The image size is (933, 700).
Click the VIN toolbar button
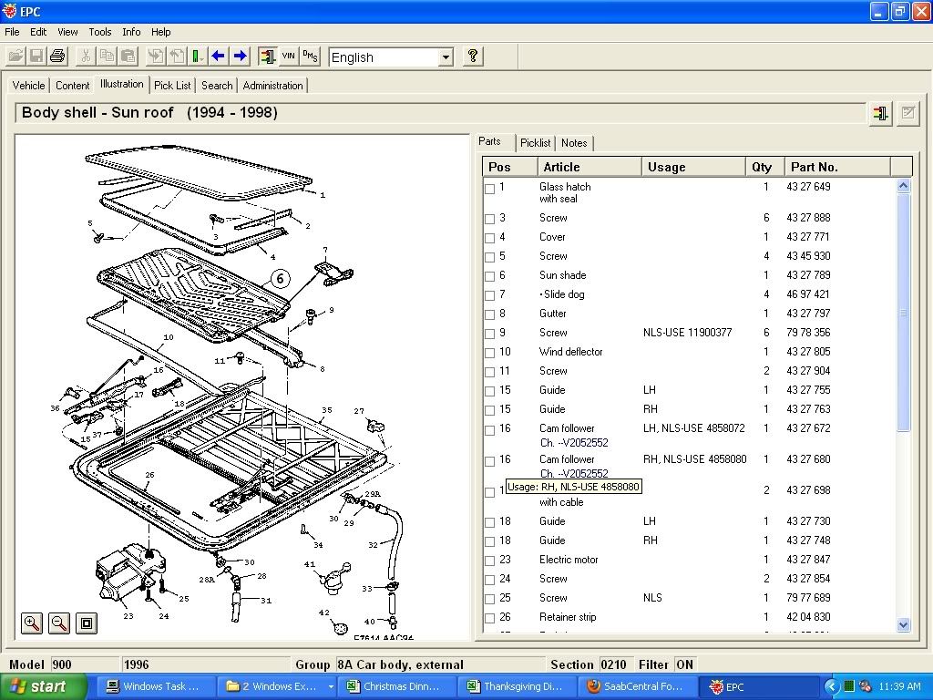pos(289,57)
